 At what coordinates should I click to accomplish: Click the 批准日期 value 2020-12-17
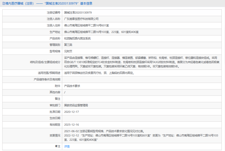[x=71, y=112]
